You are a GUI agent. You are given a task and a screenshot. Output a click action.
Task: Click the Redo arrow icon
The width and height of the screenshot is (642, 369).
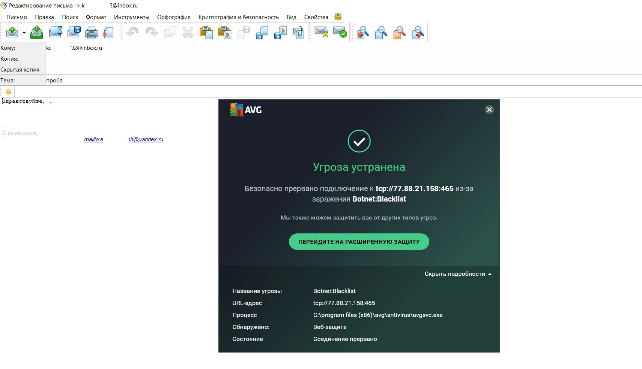151,32
